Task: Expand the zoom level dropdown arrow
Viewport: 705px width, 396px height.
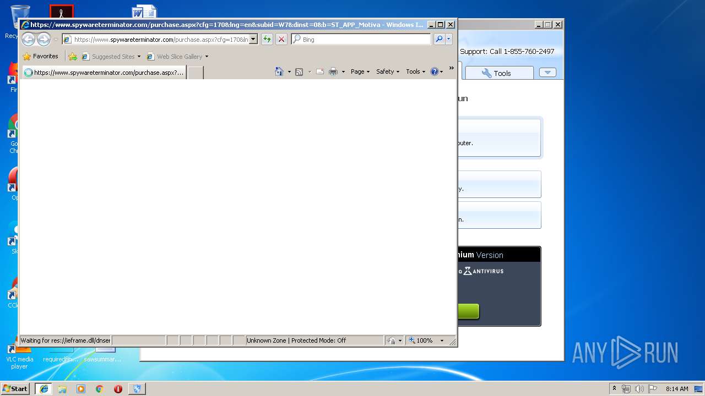Action: (x=442, y=340)
